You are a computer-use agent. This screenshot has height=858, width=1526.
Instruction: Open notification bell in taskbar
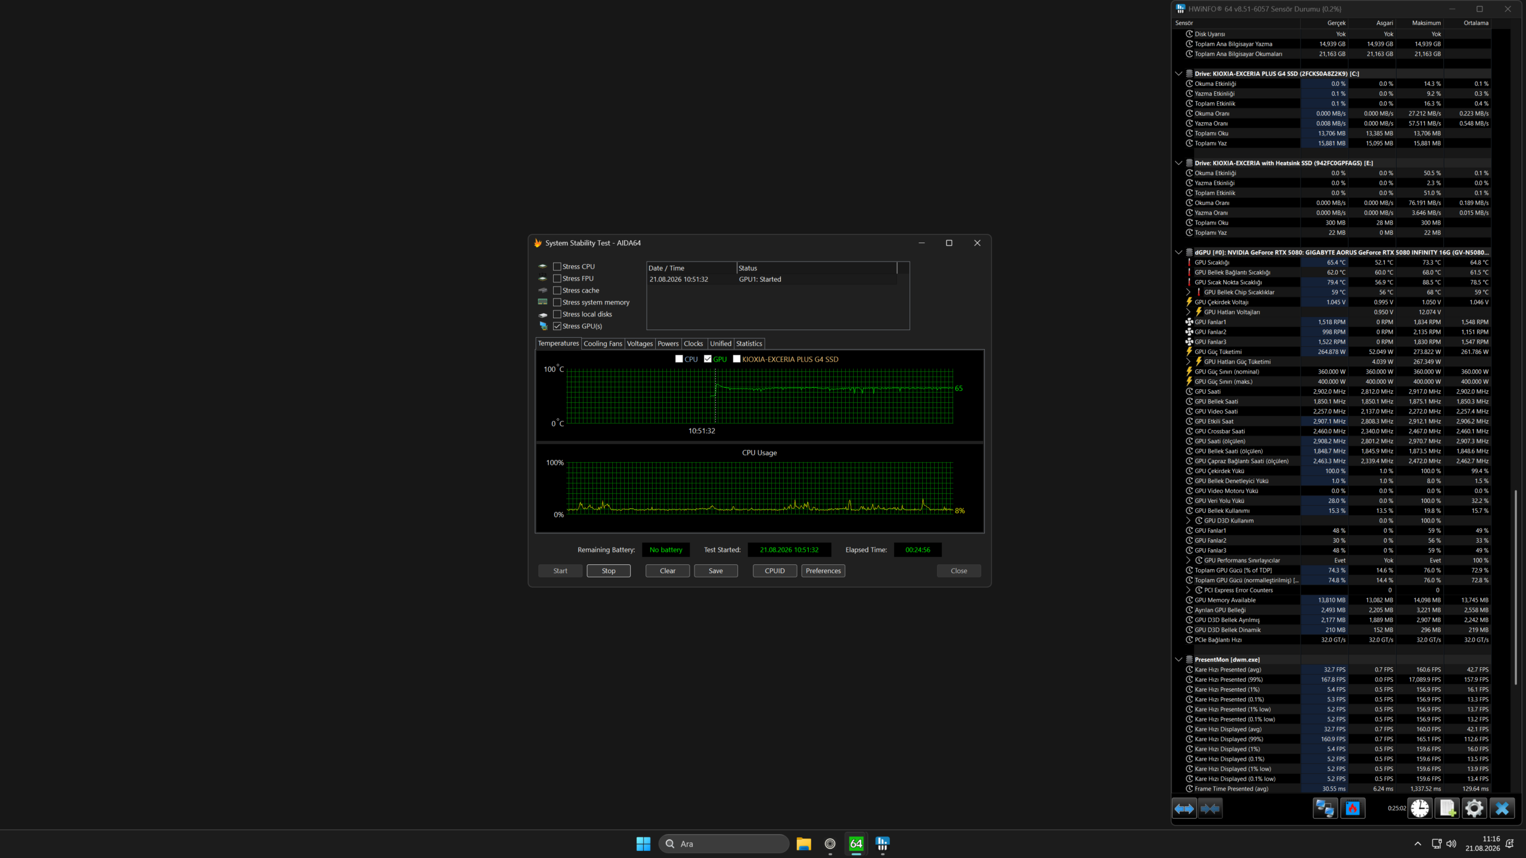1509,844
